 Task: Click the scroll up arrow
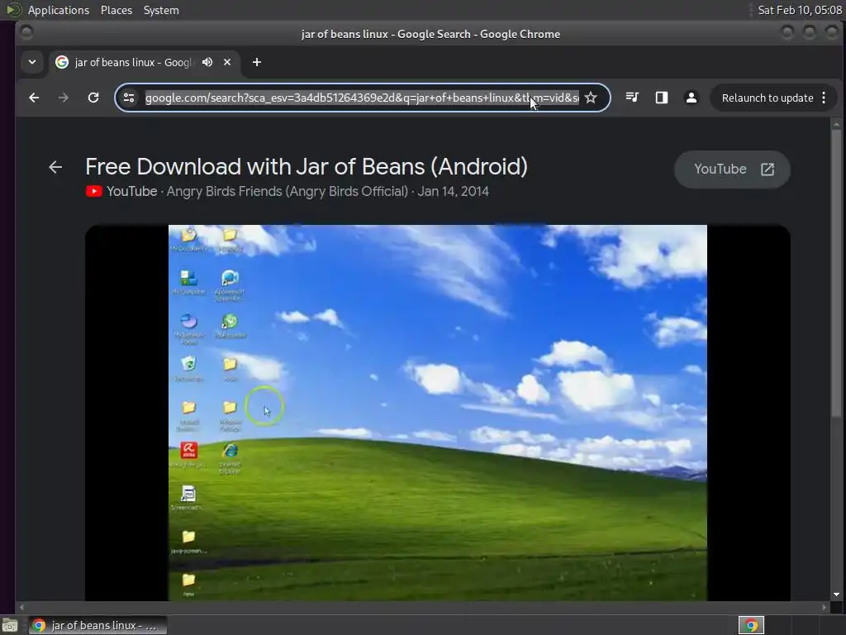click(x=836, y=124)
